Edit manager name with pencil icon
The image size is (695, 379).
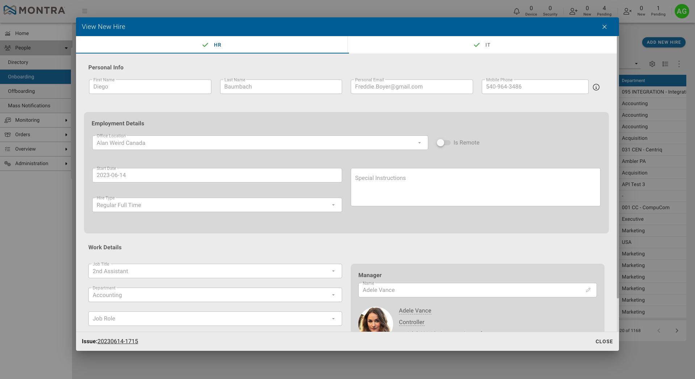click(x=588, y=290)
